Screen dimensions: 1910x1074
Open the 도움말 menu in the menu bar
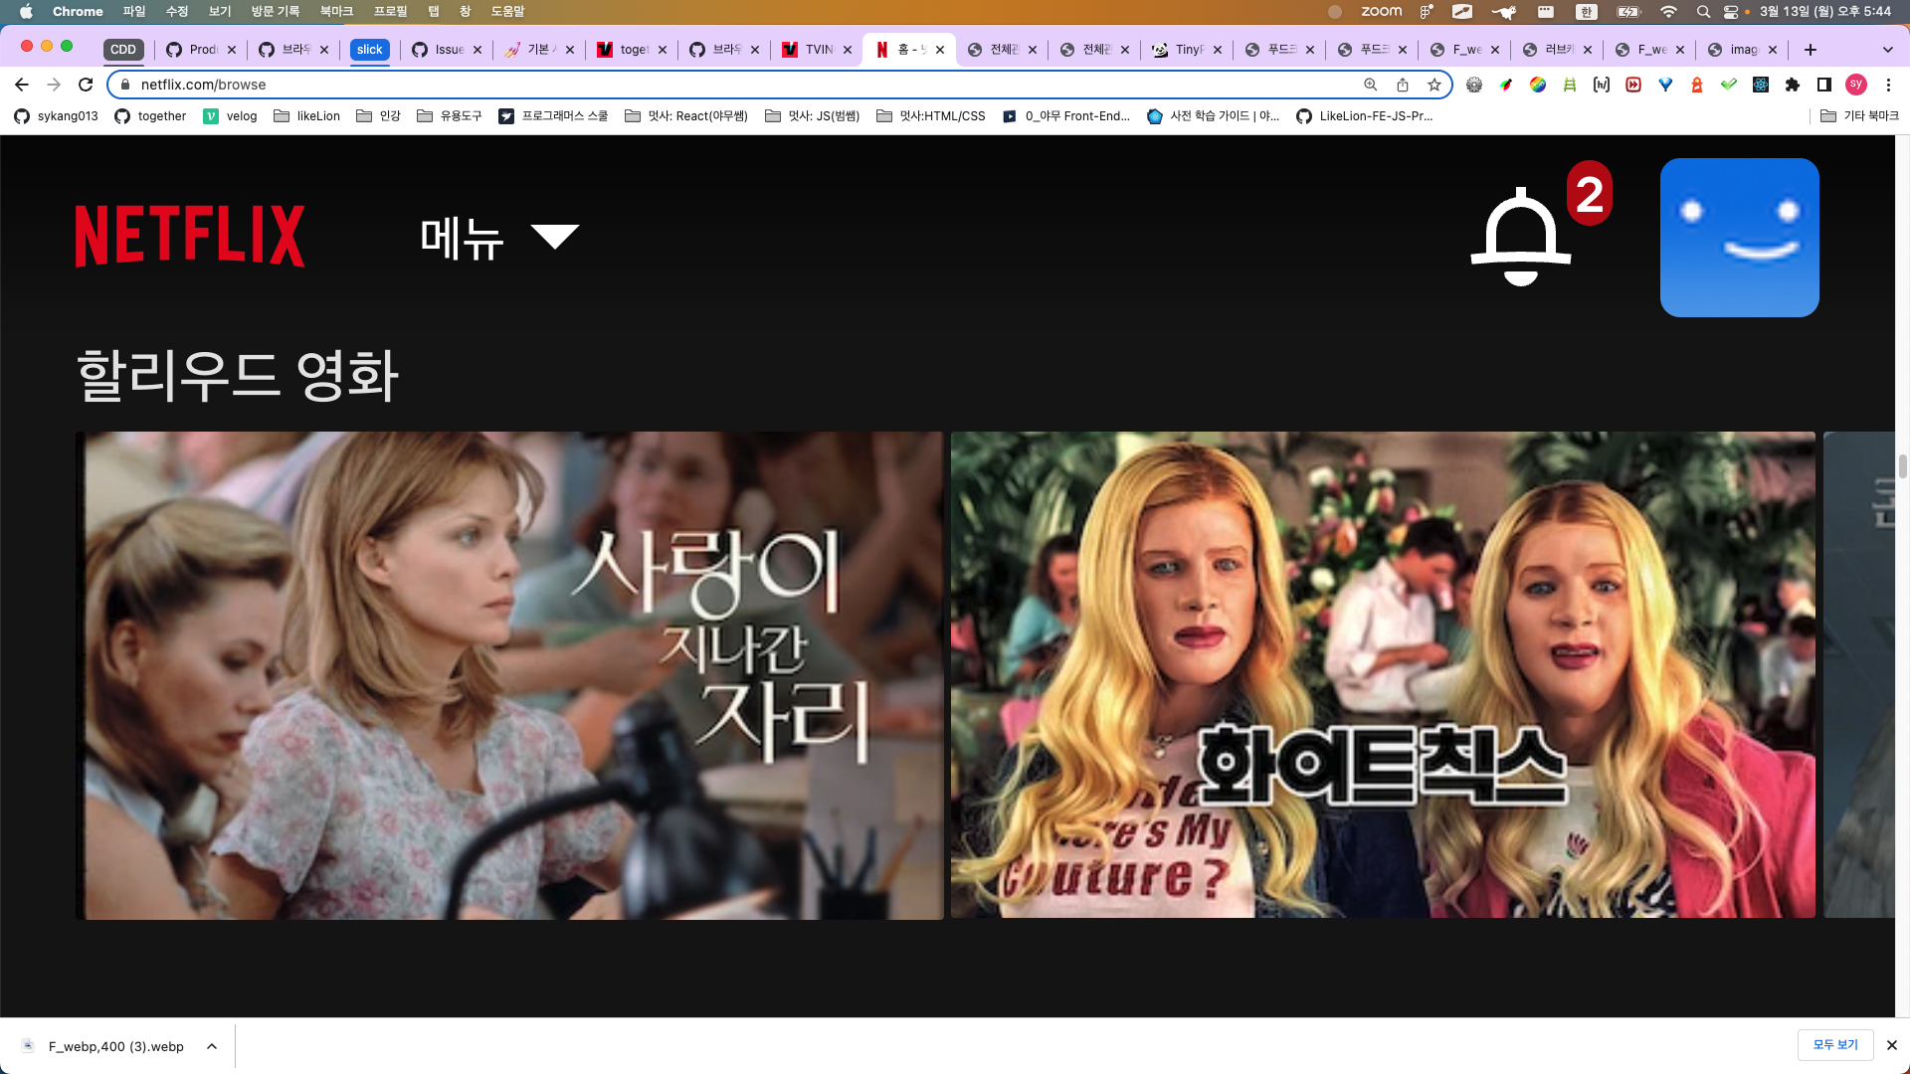click(507, 11)
